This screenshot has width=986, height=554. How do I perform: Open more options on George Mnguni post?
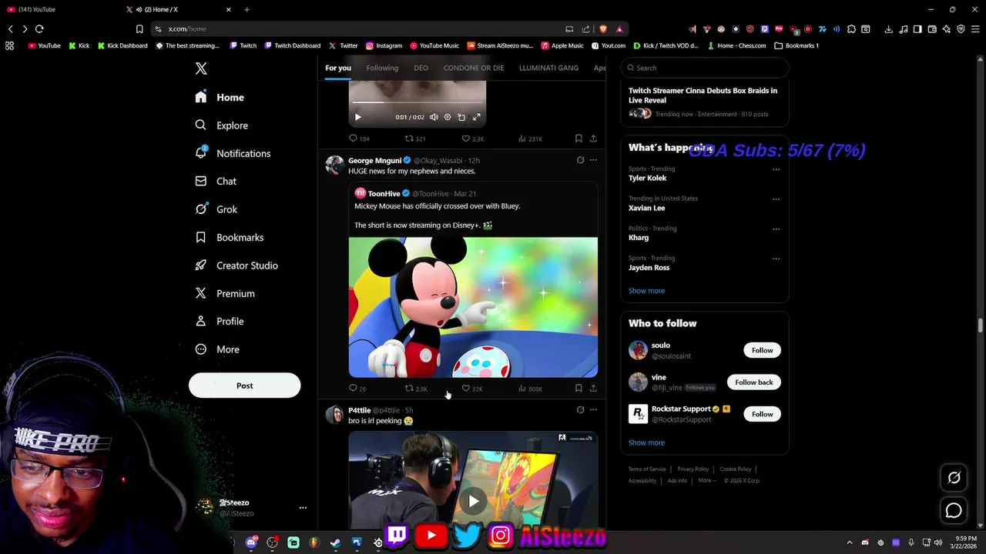[x=593, y=160]
